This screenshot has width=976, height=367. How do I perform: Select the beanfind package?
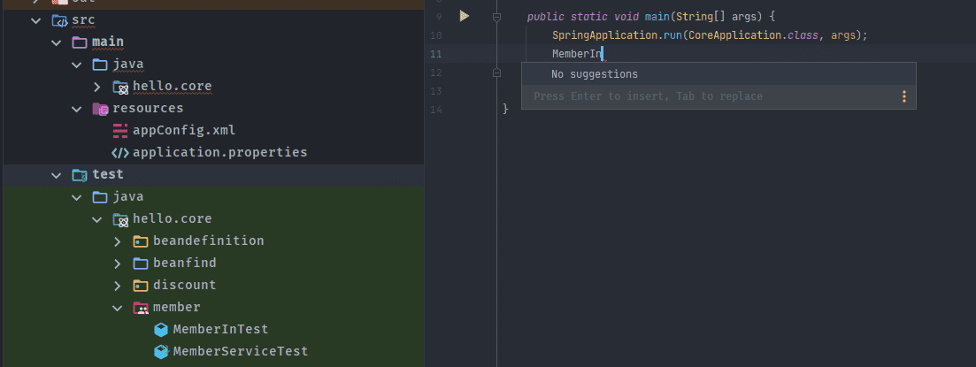(184, 263)
